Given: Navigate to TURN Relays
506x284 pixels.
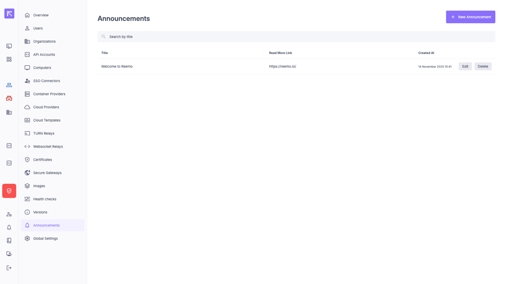Looking at the screenshot, I should (x=44, y=133).
